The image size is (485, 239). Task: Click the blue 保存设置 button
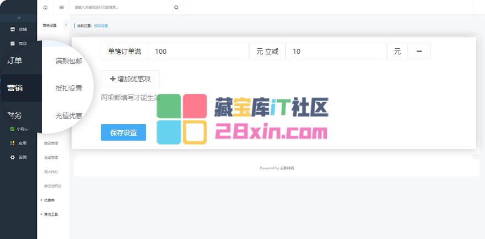(x=123, y=132)
